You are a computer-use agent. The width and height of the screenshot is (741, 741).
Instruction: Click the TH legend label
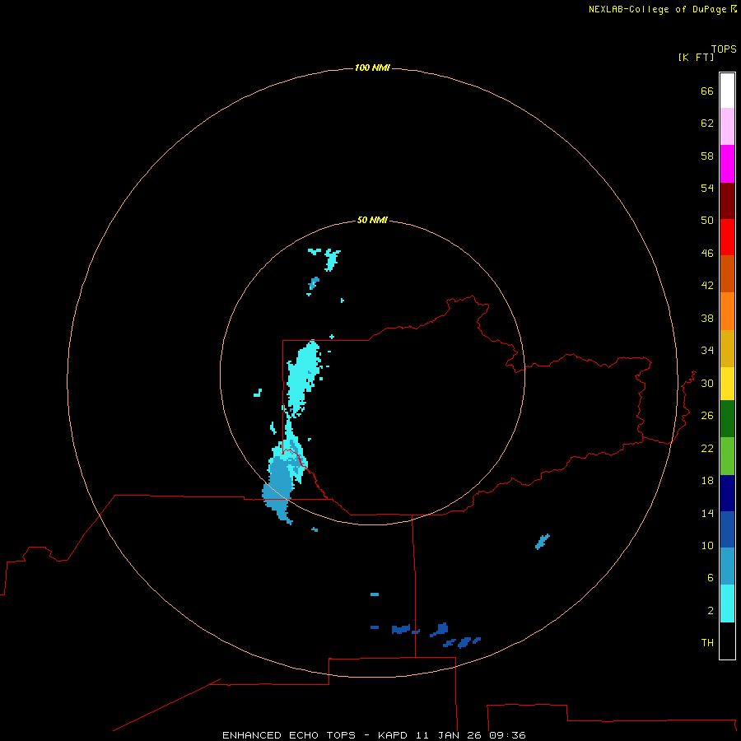tap(707, 643)
